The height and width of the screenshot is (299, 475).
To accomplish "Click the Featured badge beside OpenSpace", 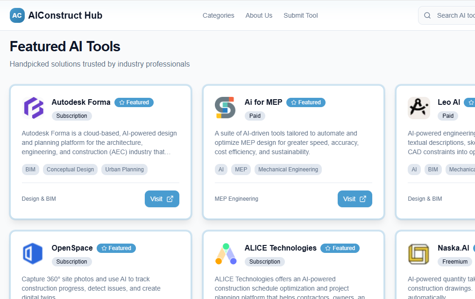I will pos(116,248).
